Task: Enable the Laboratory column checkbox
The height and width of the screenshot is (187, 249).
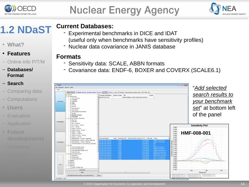Action: [70, 102]
